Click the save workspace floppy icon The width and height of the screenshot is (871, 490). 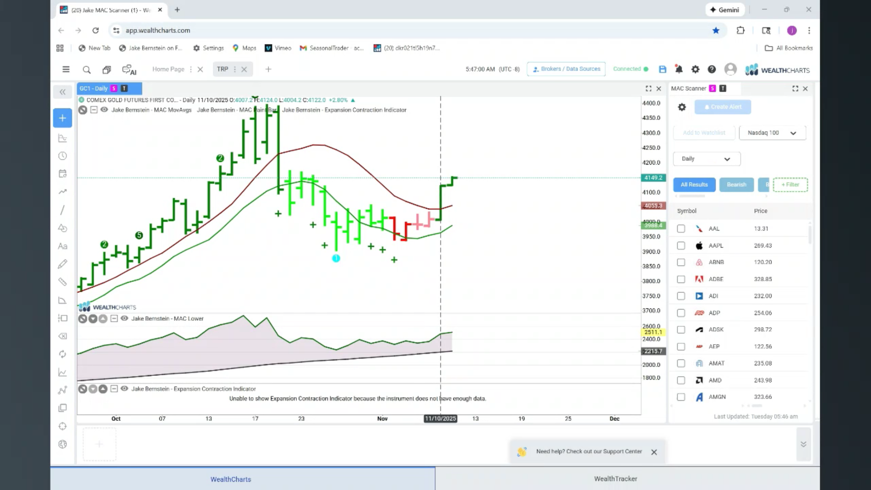[663, 69]
